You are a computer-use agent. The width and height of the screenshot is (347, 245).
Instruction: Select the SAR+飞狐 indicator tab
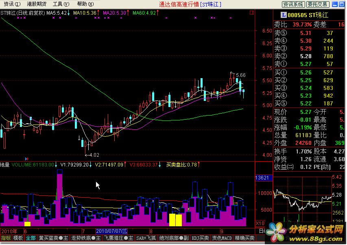146,238
